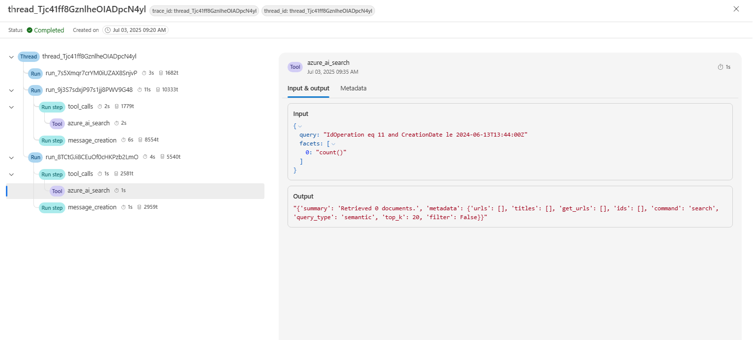
Task: Click the green Completed status icon
Action: [x=29, y=30]
